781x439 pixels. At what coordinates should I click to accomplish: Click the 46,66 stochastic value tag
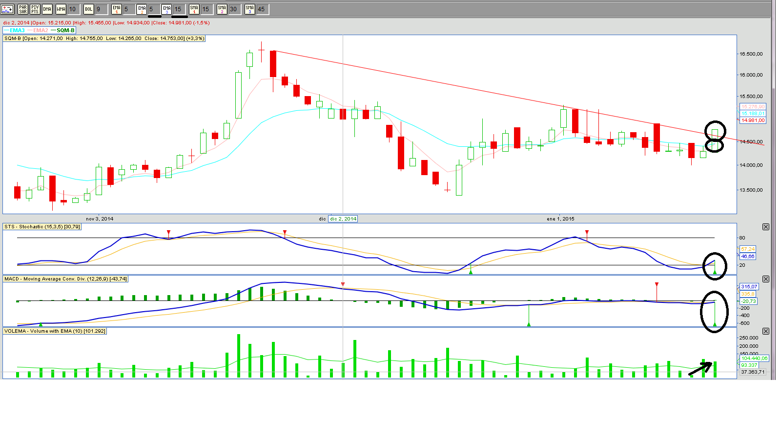[748, 256]
